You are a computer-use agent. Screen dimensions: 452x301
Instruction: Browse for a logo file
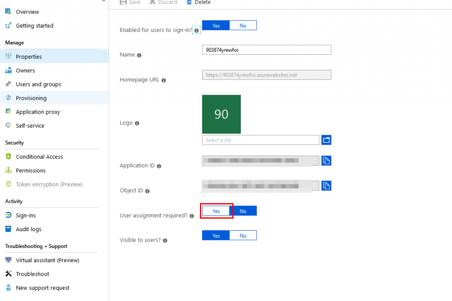click(x=326, y=140)
